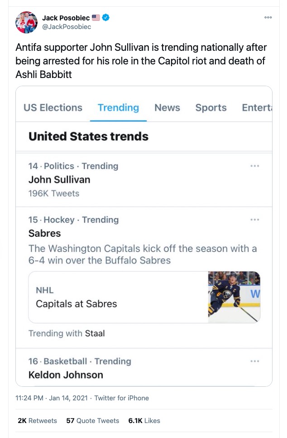Click Jack Posobiec's profile avatar

click(x=26, y=22)
